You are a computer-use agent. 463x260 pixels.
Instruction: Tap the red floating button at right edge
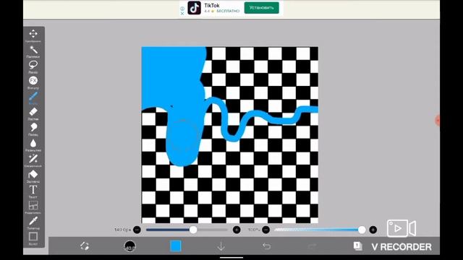[x=438, y=121]
